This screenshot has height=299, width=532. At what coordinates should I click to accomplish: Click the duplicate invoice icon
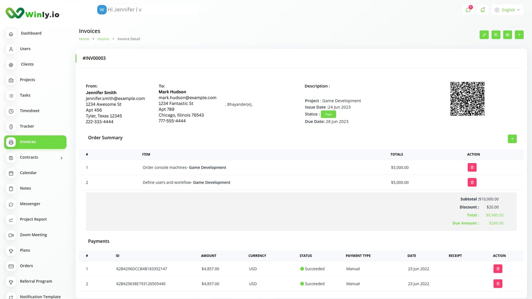click(x=496, y=35)
